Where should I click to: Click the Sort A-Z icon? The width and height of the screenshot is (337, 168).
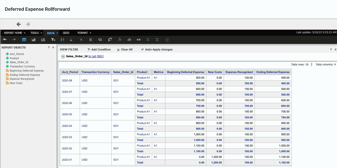pos(62,40)
